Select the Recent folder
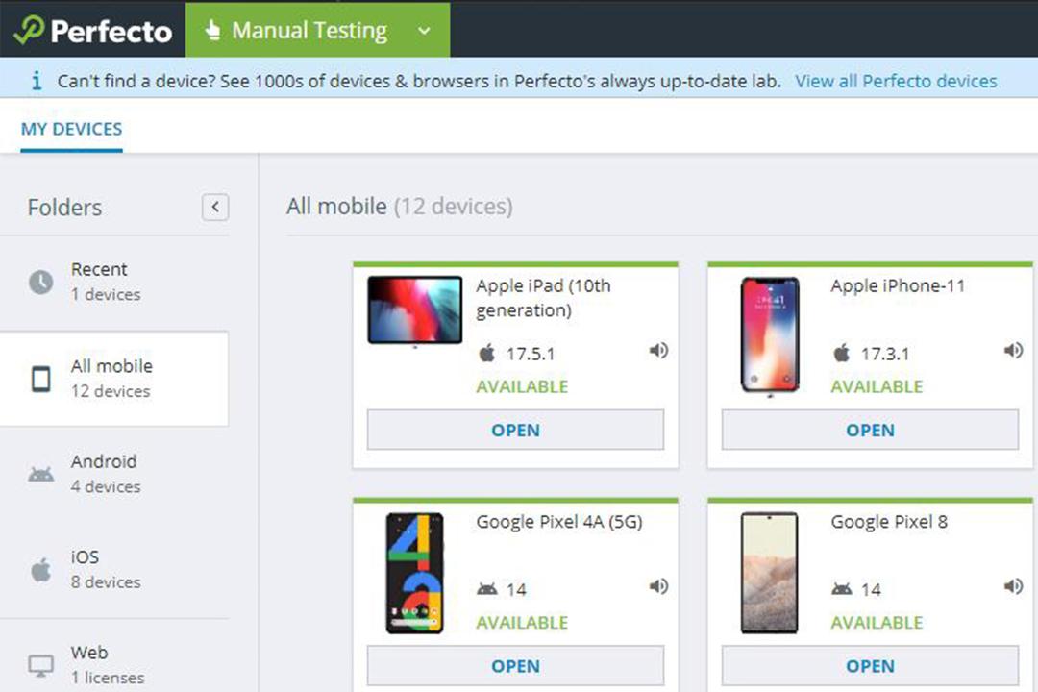The width and height of the screenshot is (1038, 692). (x=114, y=283)
